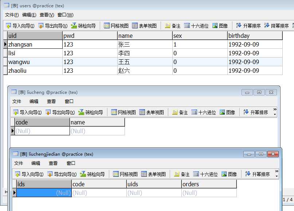Image resolution: width=294 pixels, height=211 pixels.
Task: Open Filter Wizard in liuchengjiedian window
Action: (x=93, y=174)
